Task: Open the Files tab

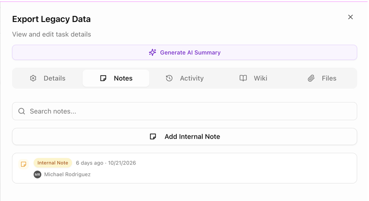Action: point(322,78)
